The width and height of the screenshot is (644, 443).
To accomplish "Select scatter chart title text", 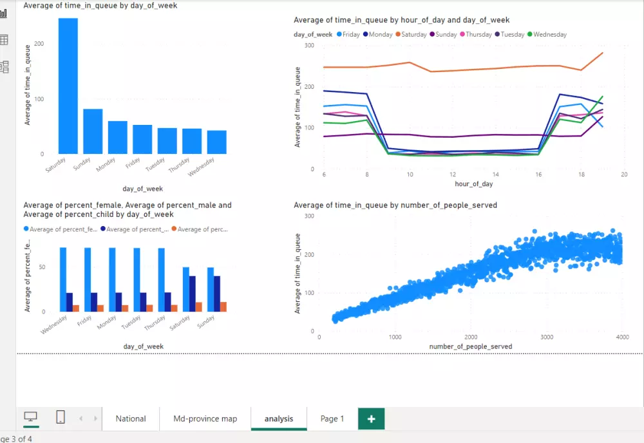I will point(395,205).
